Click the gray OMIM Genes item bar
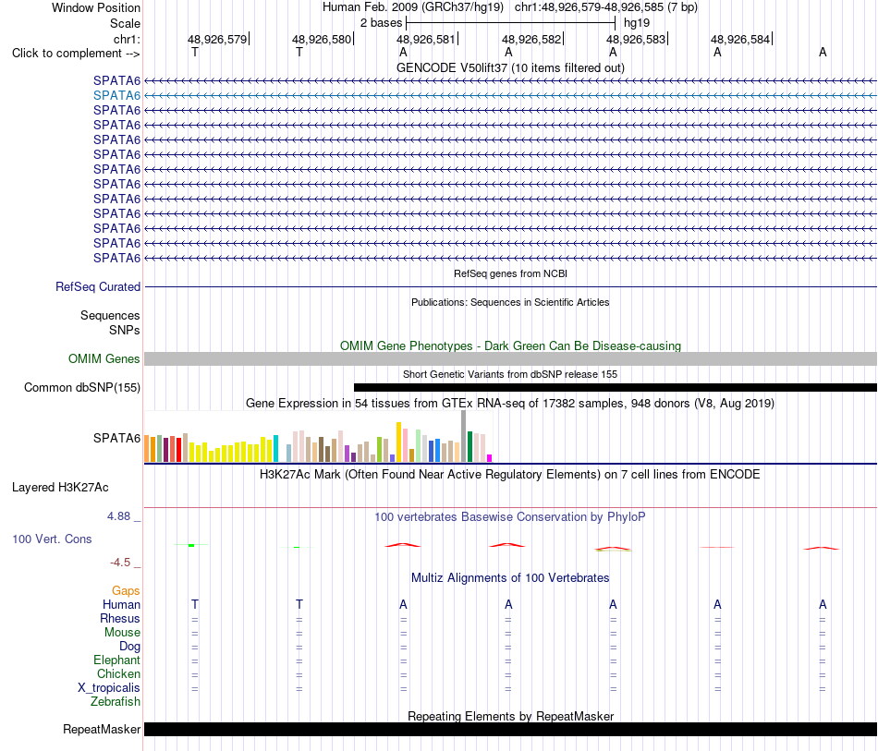 click(510, 358)
